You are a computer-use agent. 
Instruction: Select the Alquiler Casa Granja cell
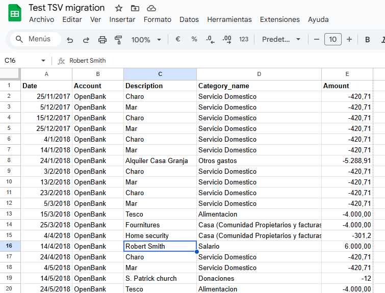160,161
